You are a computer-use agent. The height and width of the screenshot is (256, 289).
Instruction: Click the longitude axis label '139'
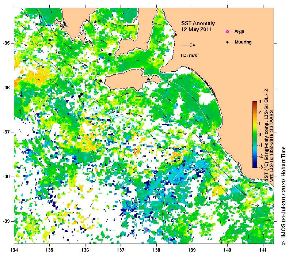coord(192,250)
